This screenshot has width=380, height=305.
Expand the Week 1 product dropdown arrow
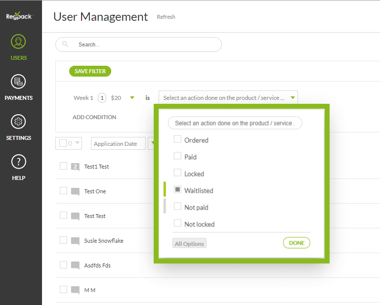pos(132,98)
